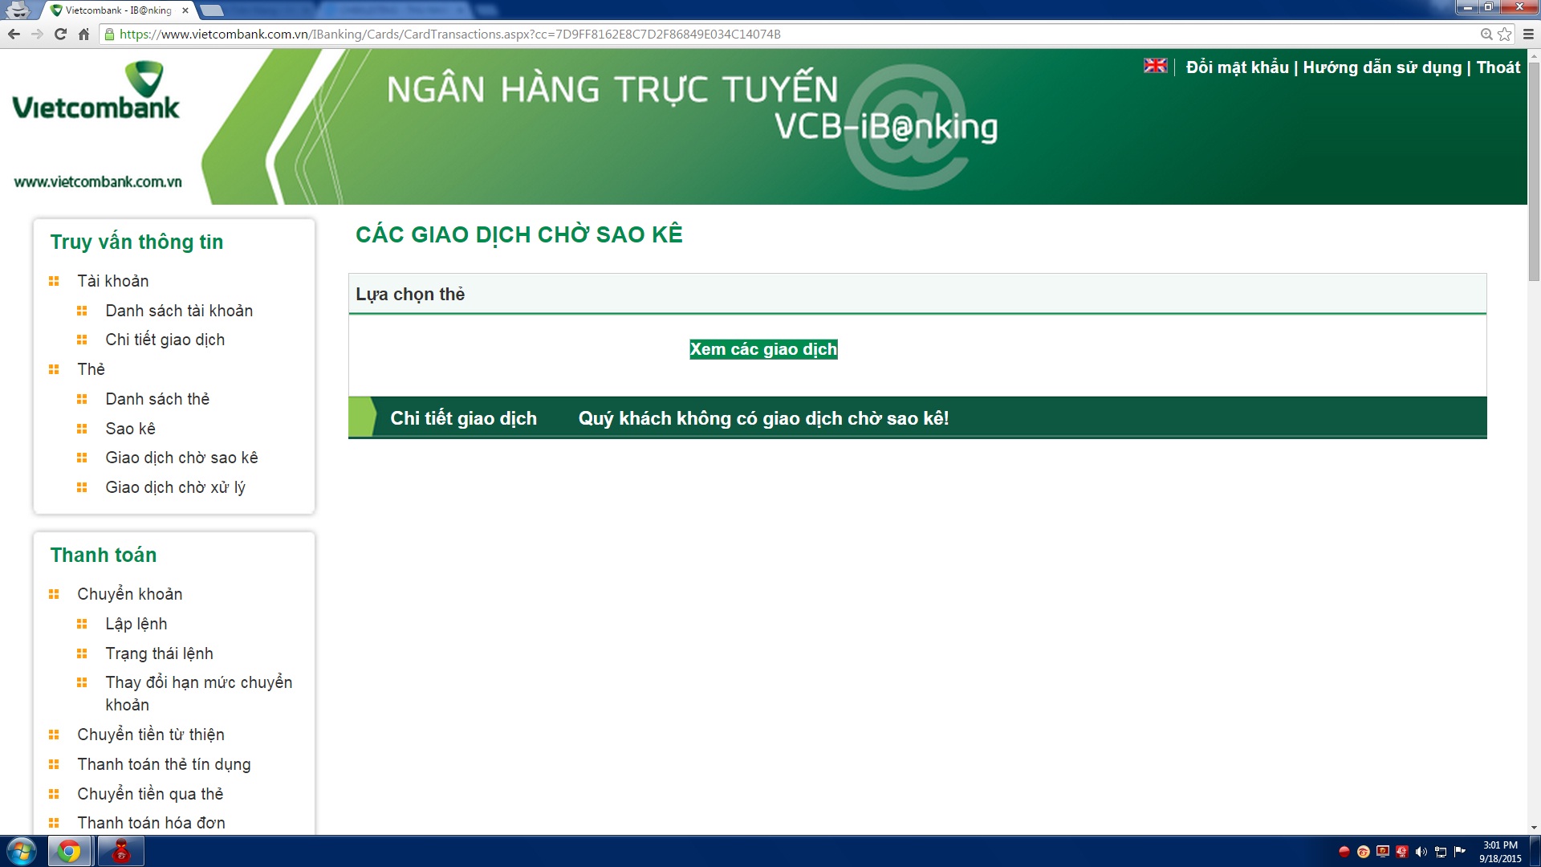Click the browser address bar URL
This screenshot has width=1541, height=867.
(x=449, y=34)
